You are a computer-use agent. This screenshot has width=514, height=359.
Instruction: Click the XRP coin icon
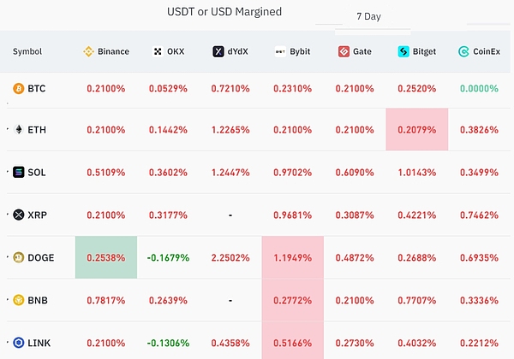coord(19,215)
